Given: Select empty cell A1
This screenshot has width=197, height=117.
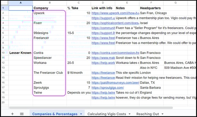Looking at the screenshot, I should click(x=21, y=8).
